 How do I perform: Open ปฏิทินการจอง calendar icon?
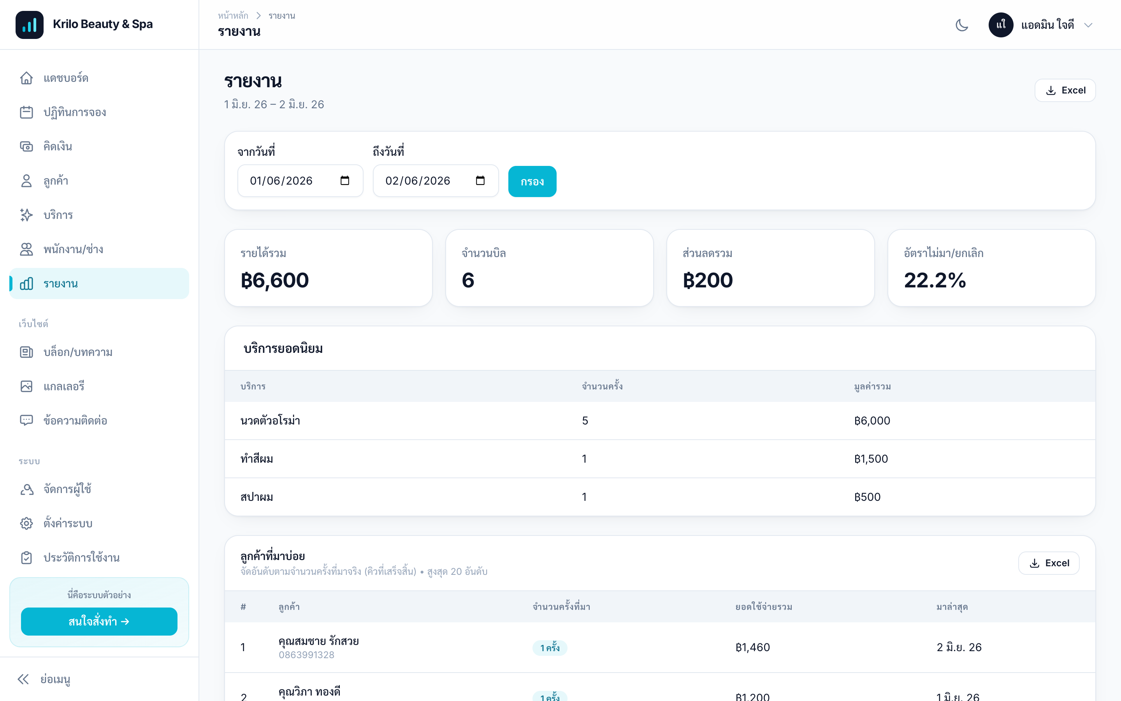pos(26,112)
